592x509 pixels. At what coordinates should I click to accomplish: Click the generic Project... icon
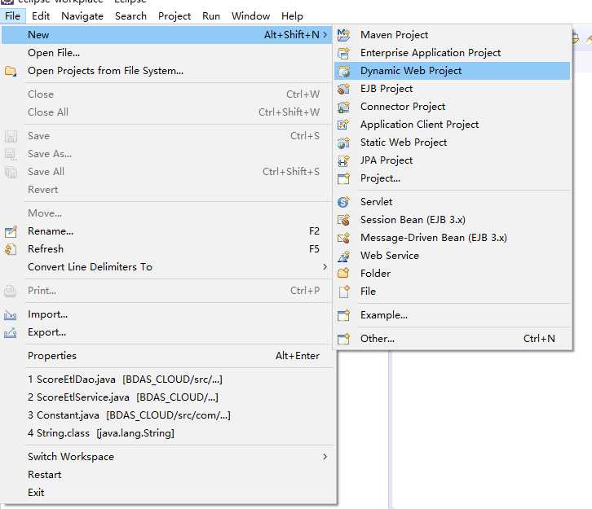tap(343, 178)
